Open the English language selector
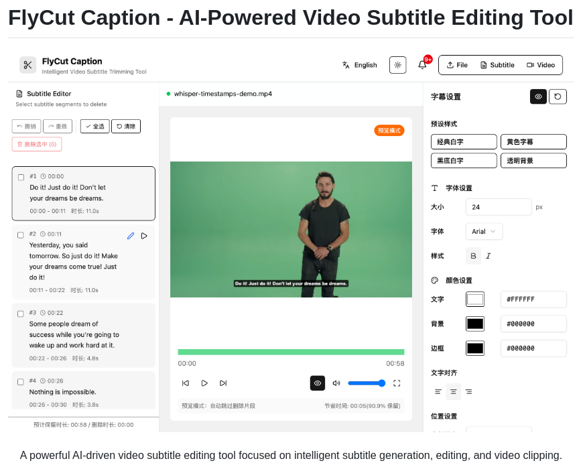The image size is (583, 465). tap(359, 65)
